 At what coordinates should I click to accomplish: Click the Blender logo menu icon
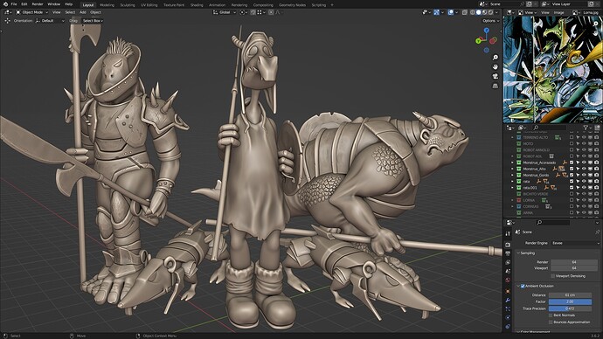[5, 4]
